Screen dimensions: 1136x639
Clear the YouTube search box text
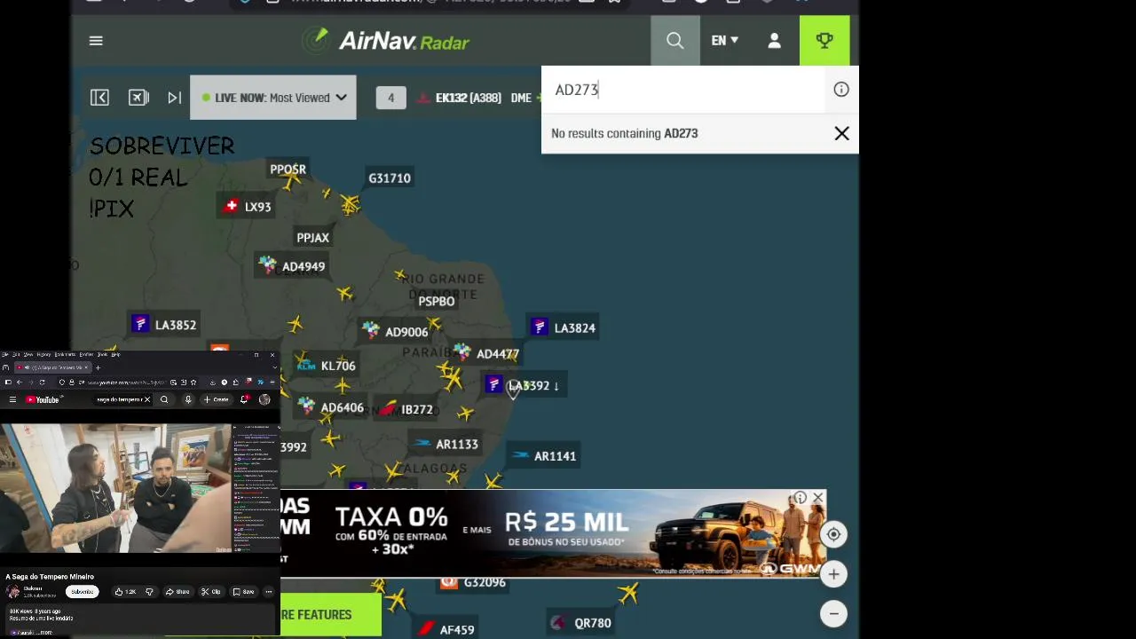(147, 400)
